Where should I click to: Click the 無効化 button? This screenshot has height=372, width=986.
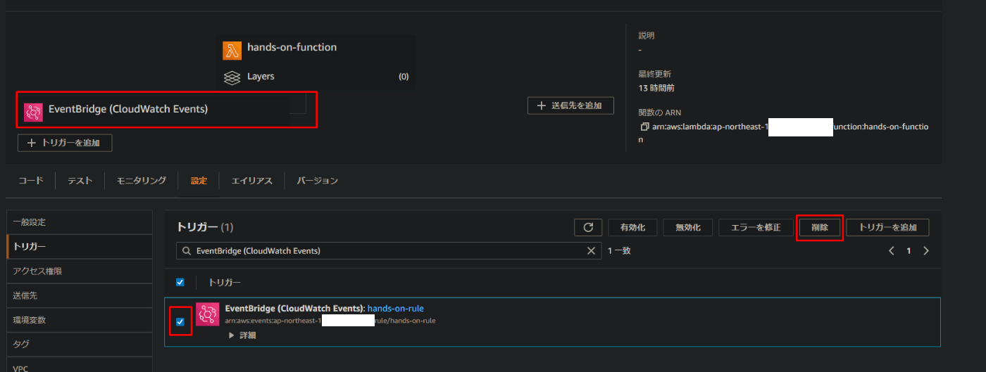pyautogui.click(x=688, y=227)
